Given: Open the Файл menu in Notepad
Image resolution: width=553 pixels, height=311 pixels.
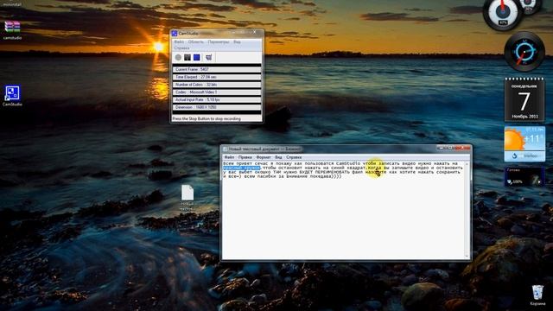Looking at the screenshot, I should tap(229, 157).
